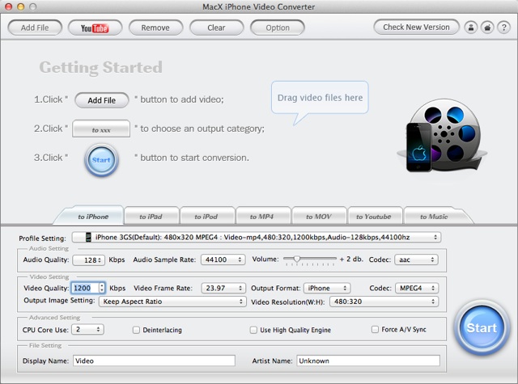
Task: Click Check New Version button
Action: point(416,27)
